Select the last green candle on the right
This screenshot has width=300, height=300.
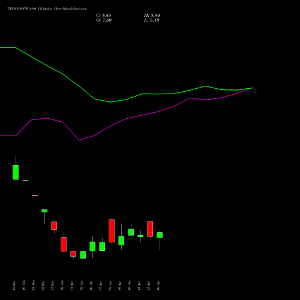coord(160,235)
